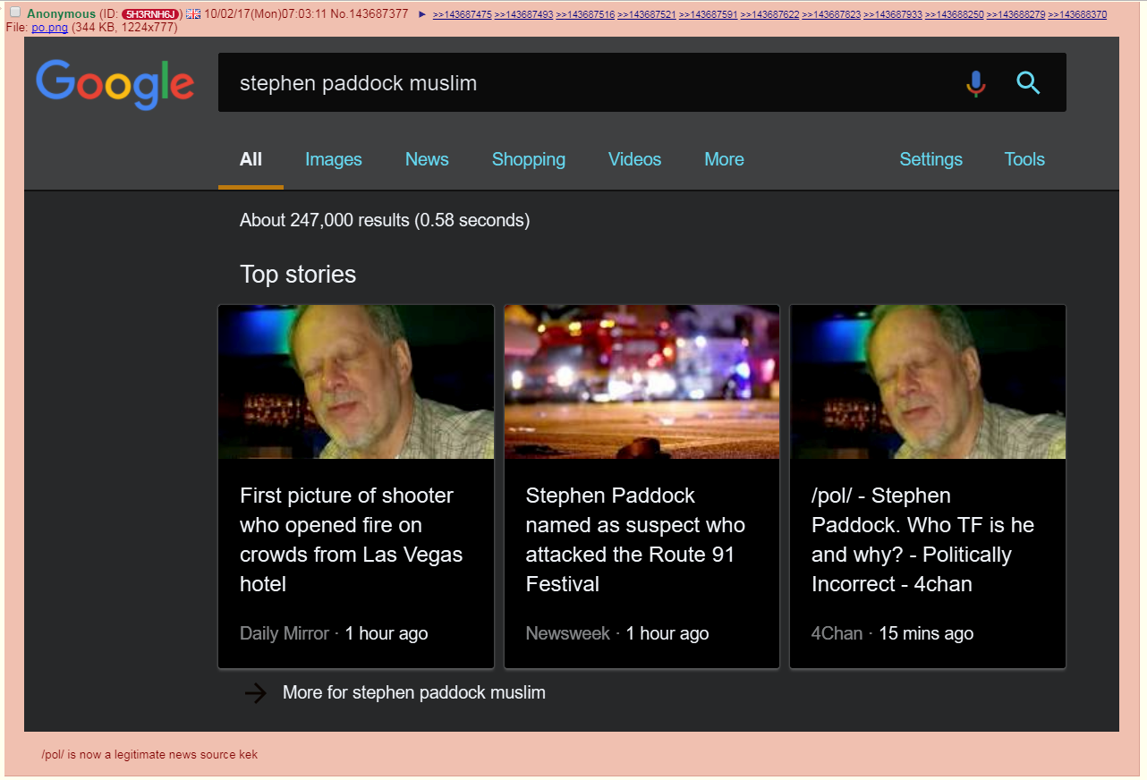Image resolution: width=1147 pixels, height=780 pixels.
Task: Click the search input field text
Action: (358, 83)
